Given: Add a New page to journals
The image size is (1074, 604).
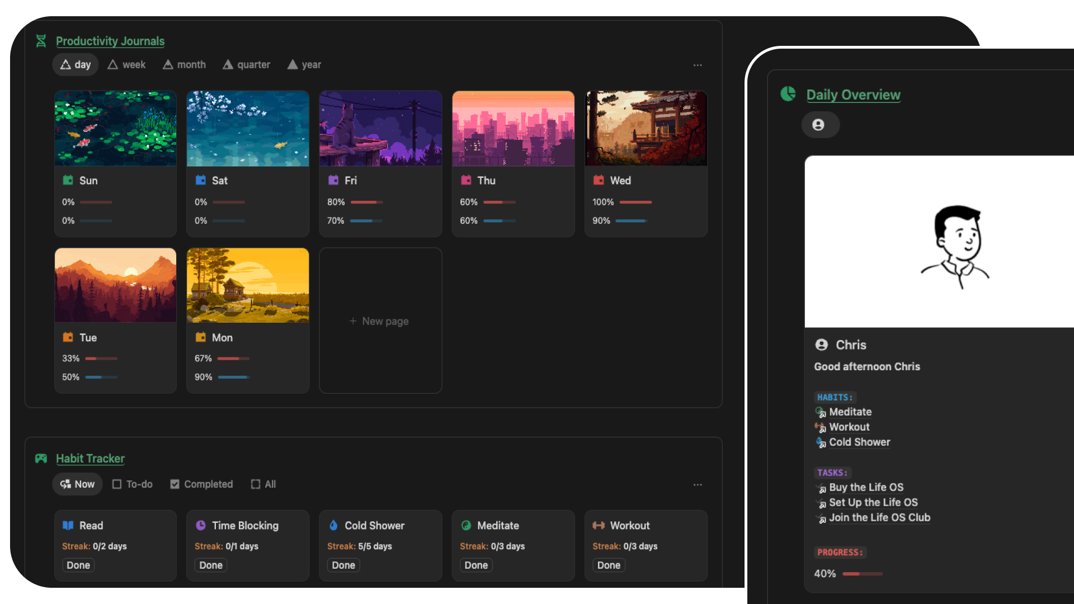Looking at the screenshot, I should point(380,321).
